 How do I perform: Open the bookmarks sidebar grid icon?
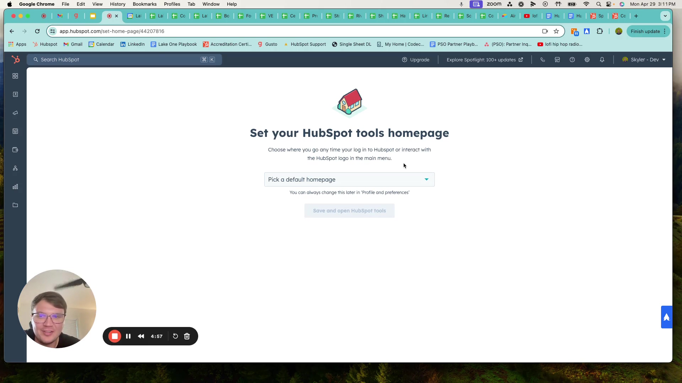tap(15, 76)
